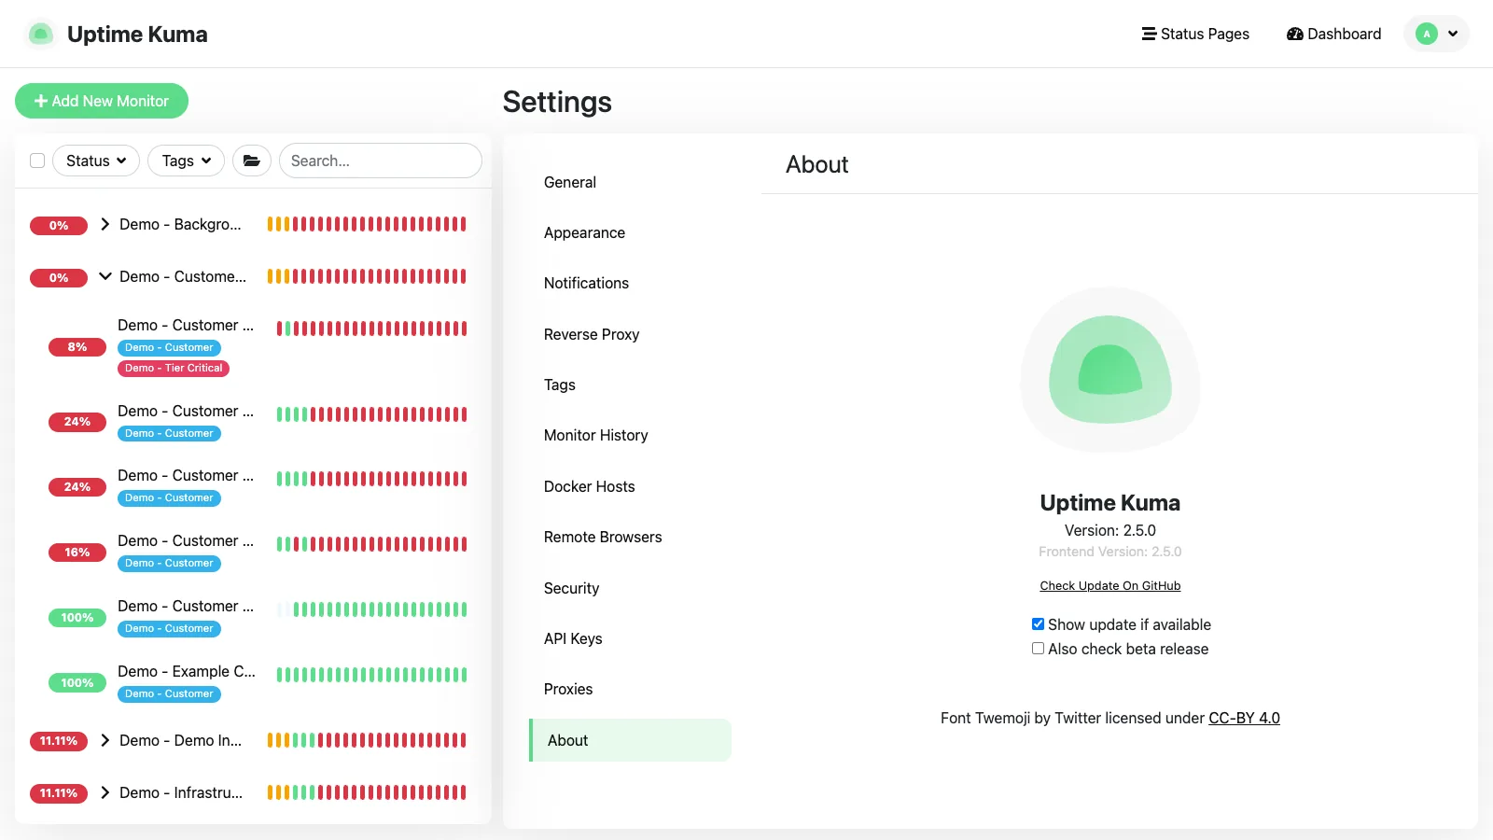Open the Status filter dropdown

point(96,161)
